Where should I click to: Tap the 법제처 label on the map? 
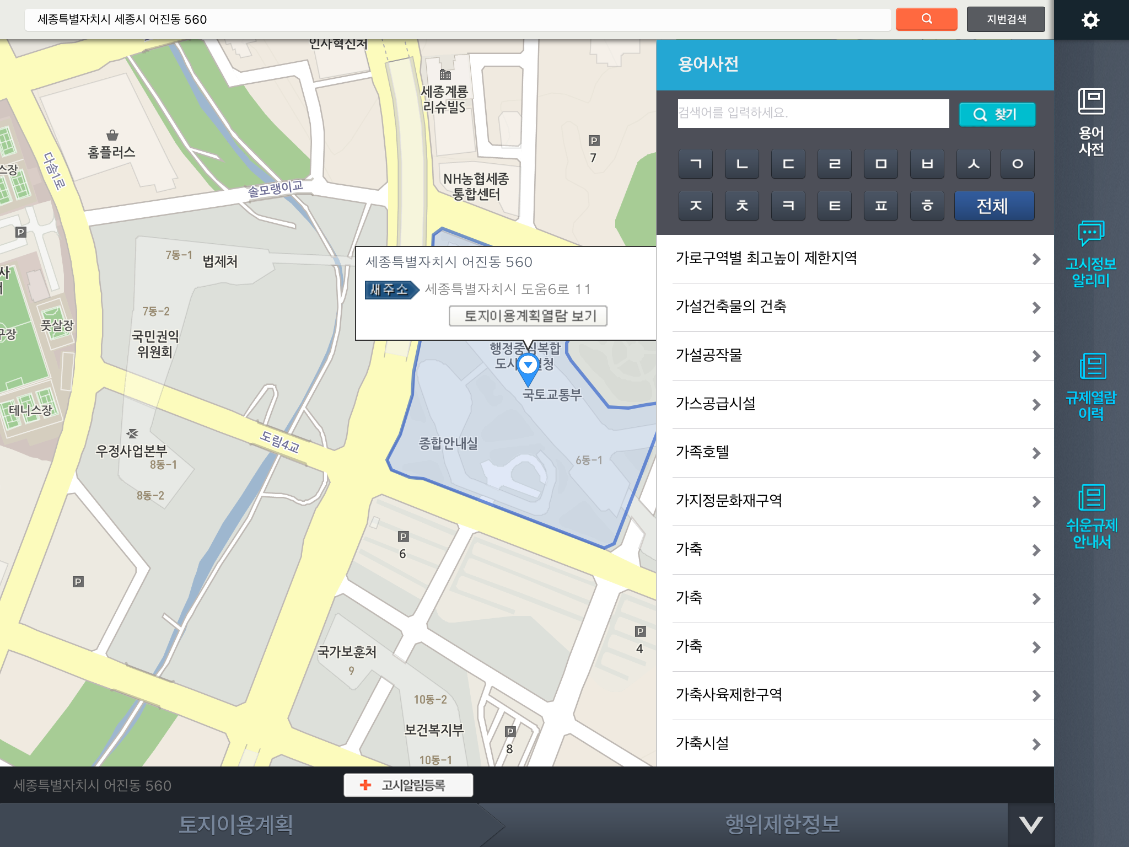[x=220, y=261]
